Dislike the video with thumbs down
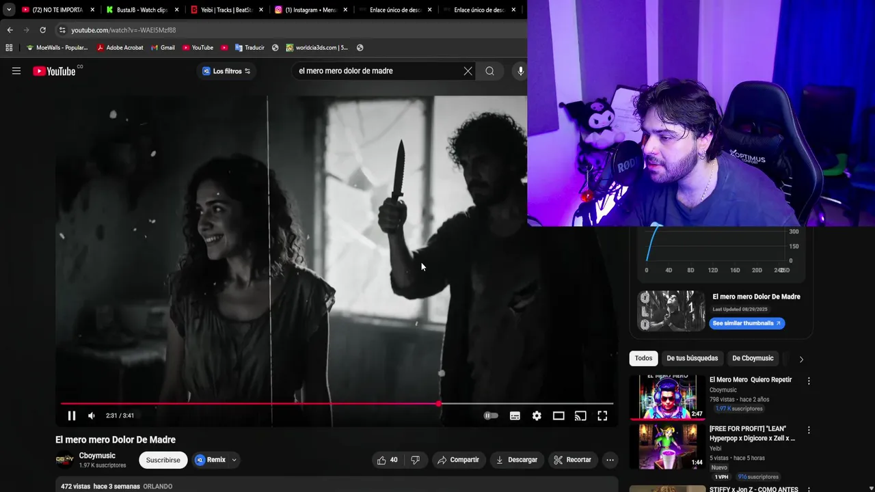The image size is (875, 492). 416,460
